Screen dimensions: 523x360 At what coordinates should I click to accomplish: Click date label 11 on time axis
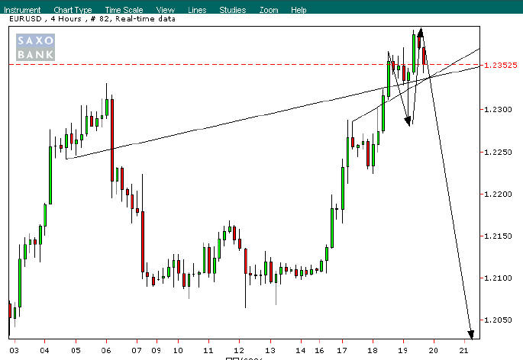pos(208,350)
